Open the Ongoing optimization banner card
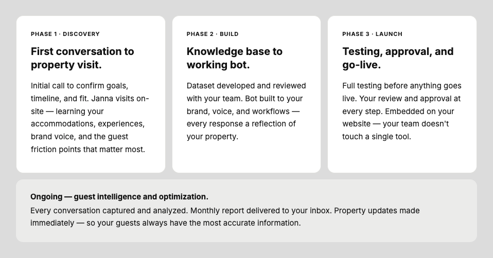493x258 pixels. 246,211
